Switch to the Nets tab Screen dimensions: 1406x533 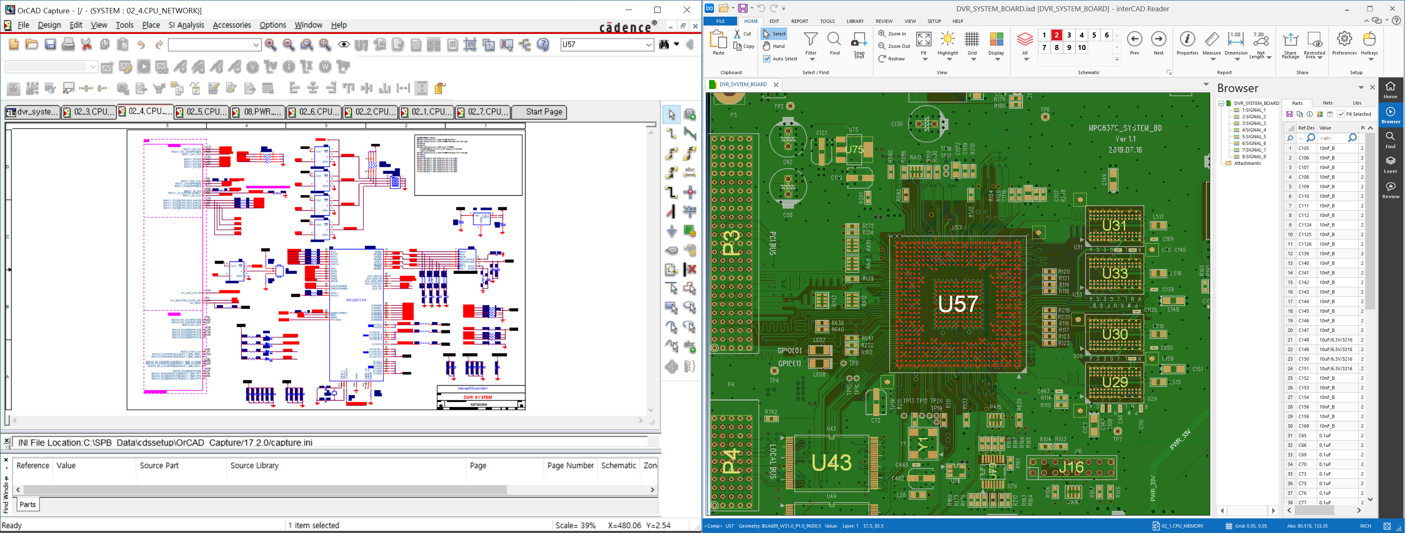tap(1327, 103)
